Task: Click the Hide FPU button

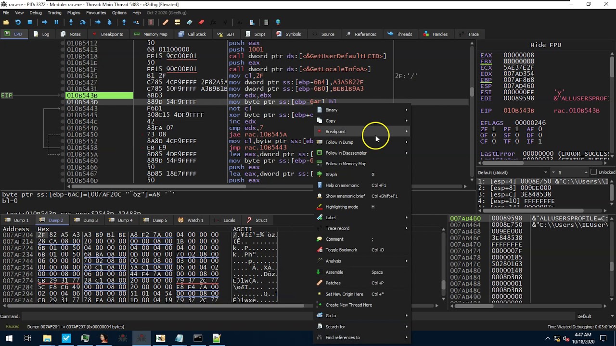Action: click(x=545, y=45)
